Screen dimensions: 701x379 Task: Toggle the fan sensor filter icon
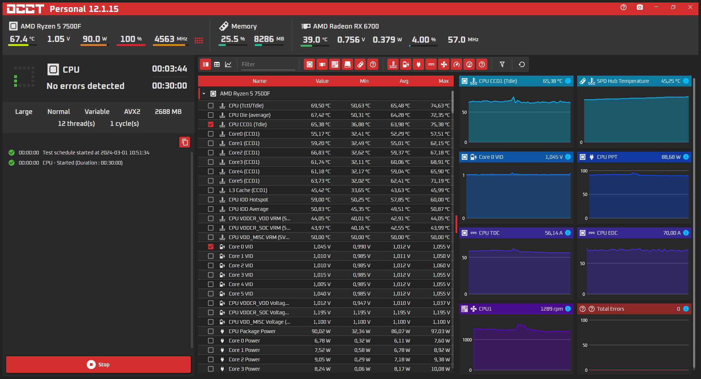pyautogui.click(x=444, y=64)
